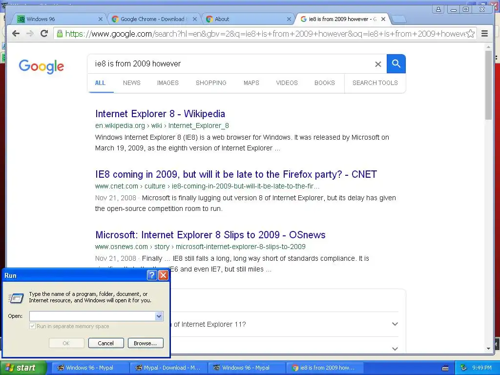Screen dimensions: 500x375
Task: Click the Google logo
Action: (42, 66)
